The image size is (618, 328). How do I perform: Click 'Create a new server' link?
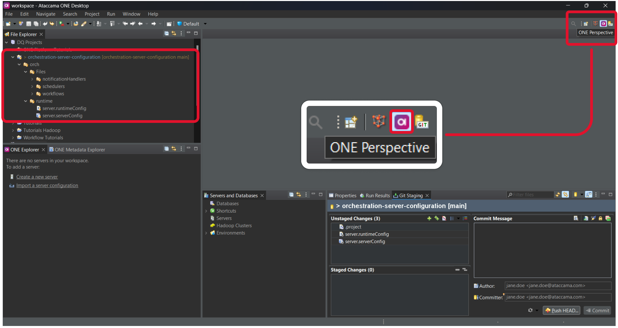click(x=37, y=177)
